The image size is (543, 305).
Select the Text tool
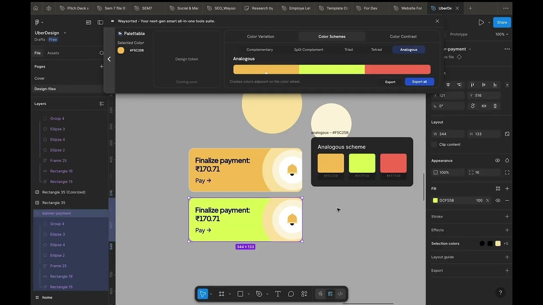(x=278, y=294)
